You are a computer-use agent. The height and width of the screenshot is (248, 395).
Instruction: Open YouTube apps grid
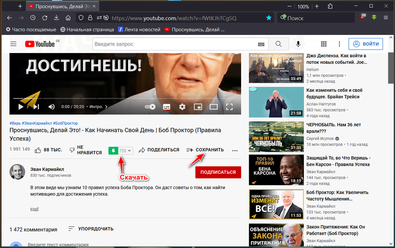tap(324, 44)
